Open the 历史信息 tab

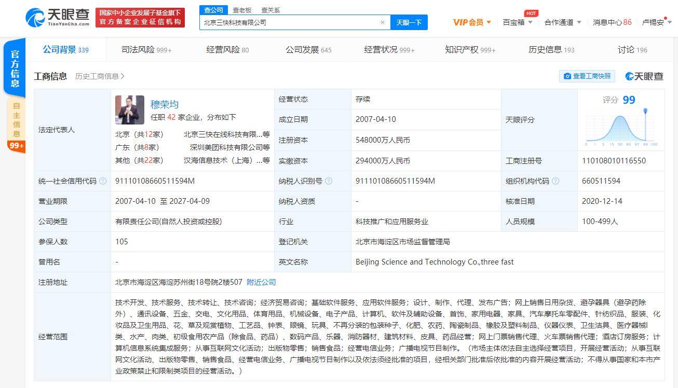coord(551,50)
